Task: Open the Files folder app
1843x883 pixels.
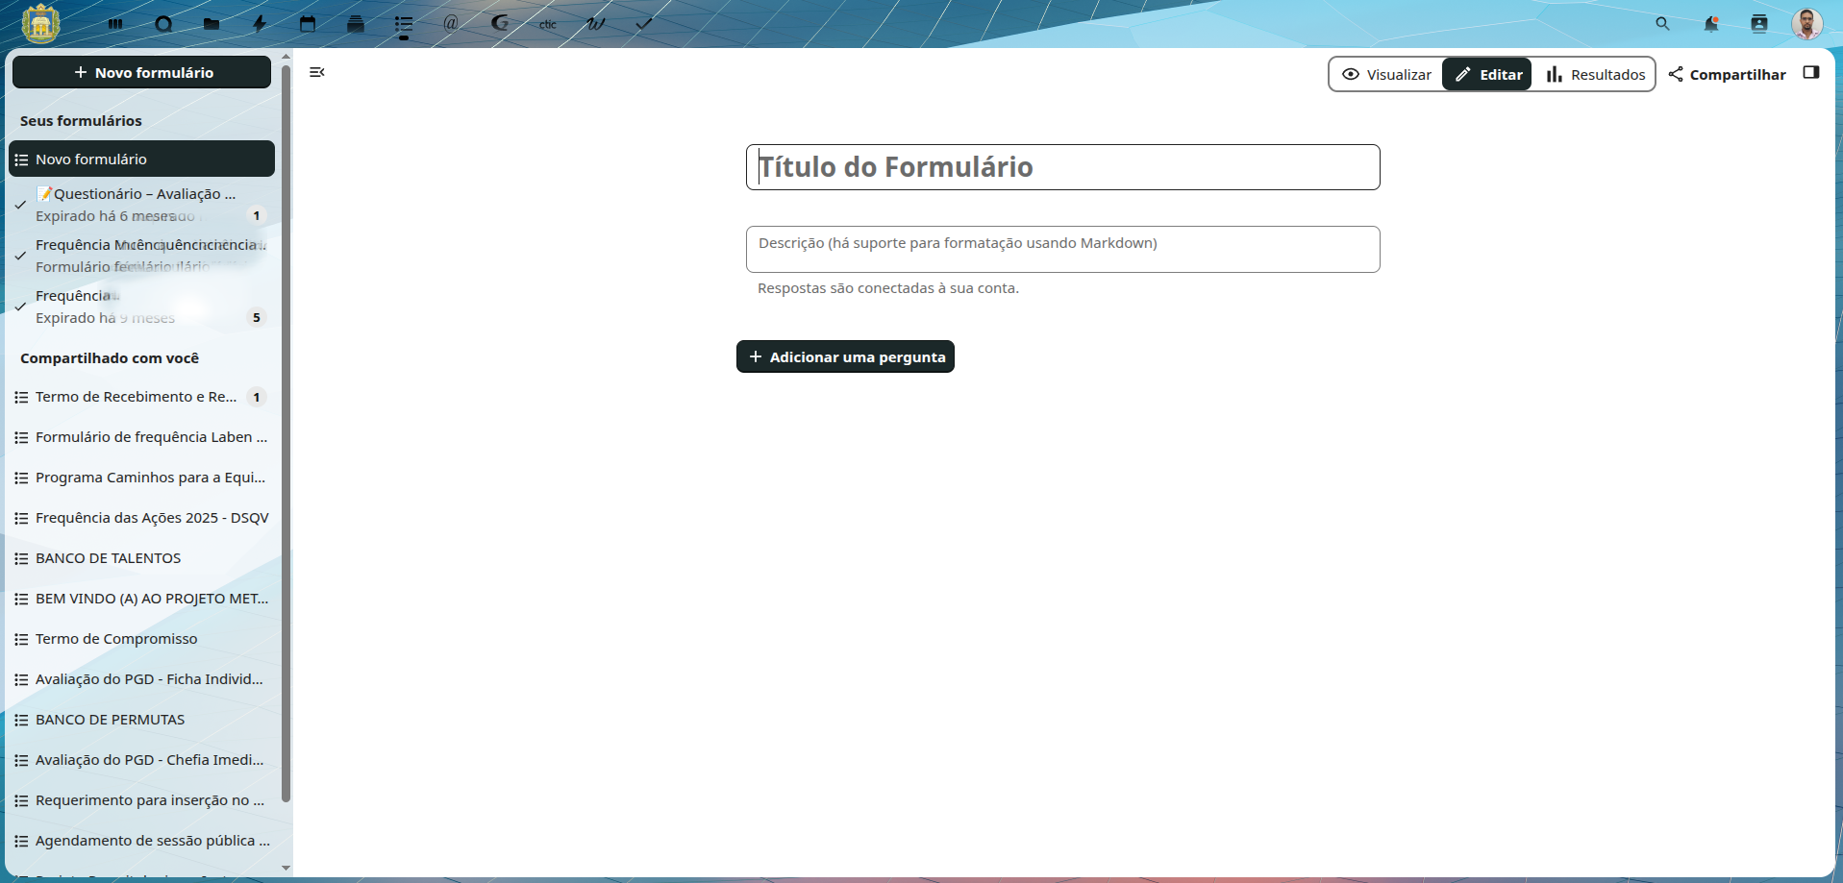Action: (x=212, y=24)
